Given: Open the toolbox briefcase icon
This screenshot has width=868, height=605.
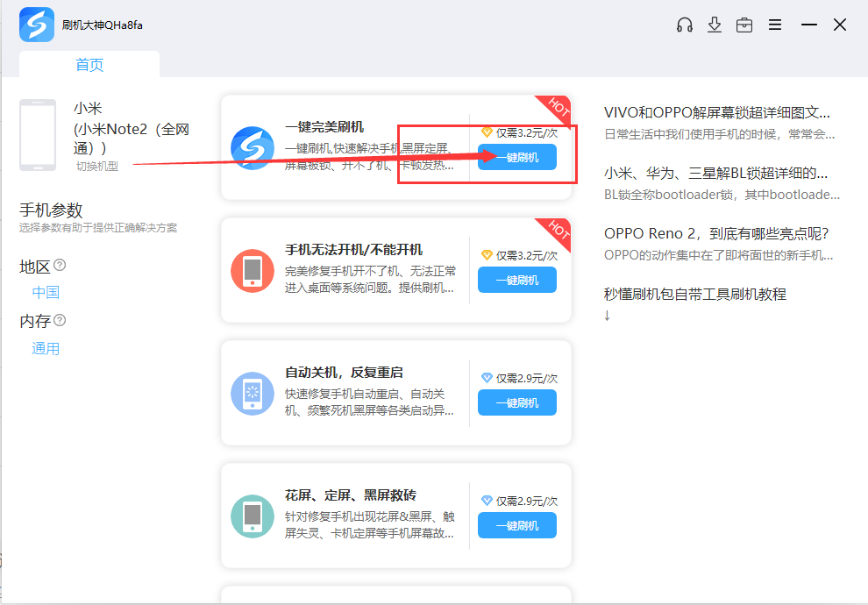Looking at the screenshot, I should tap(744, 25).
